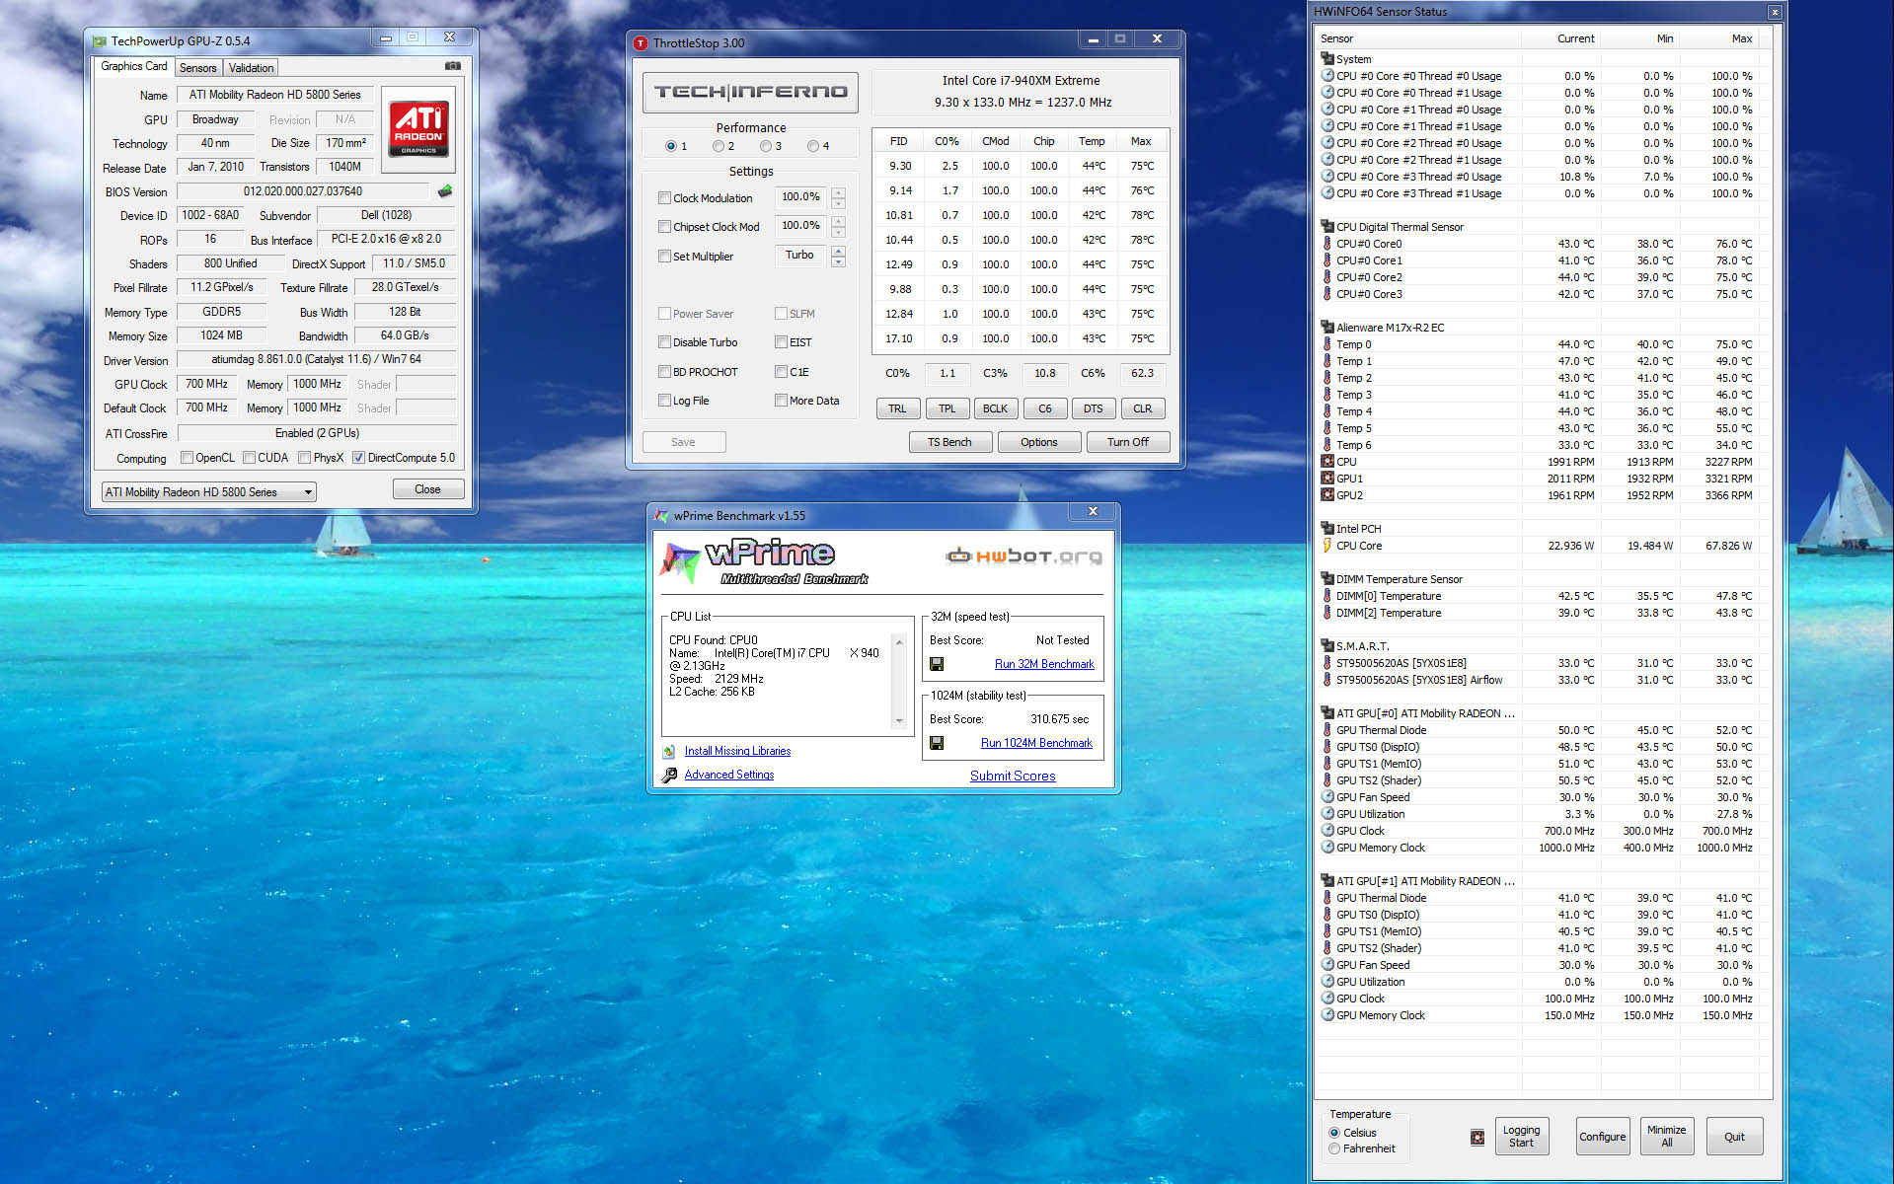Select performance profile 2 radio button
Viewport: 1894px width, 1184px height.
[719, 146]
